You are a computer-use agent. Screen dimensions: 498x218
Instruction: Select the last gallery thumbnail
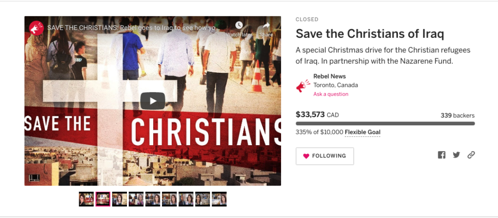point(219,199)
